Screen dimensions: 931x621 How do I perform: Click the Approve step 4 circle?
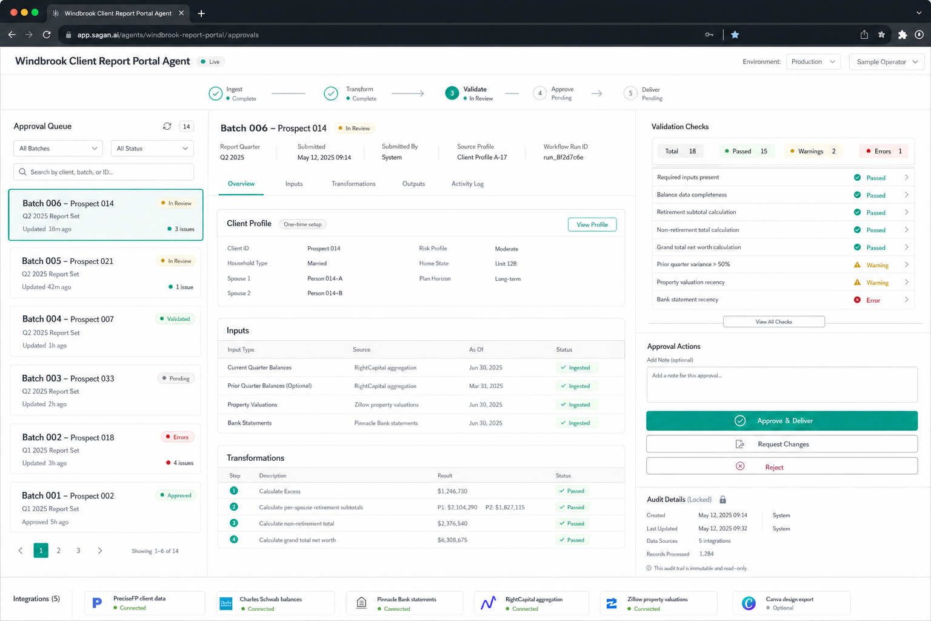pos(539,93)
